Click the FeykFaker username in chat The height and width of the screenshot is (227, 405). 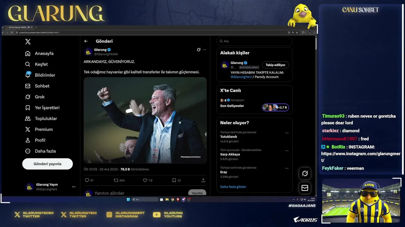point(333,168)
